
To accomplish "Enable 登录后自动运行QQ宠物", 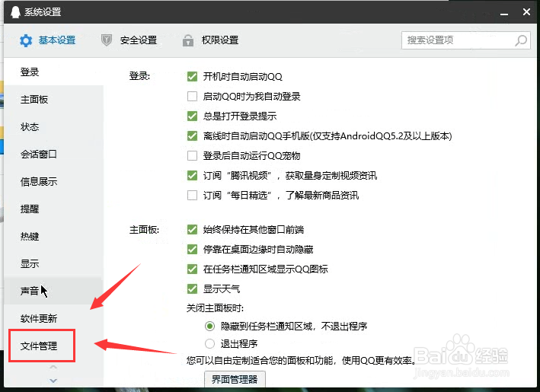I will [x=192, y=155].
